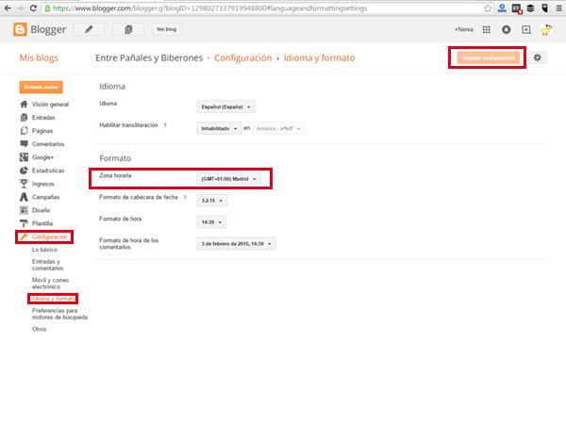The width and height of the screenshot is (566, 423).
Task: Click the Diseño layout icon
Action: pyautogui.click(x=24, y=210)
